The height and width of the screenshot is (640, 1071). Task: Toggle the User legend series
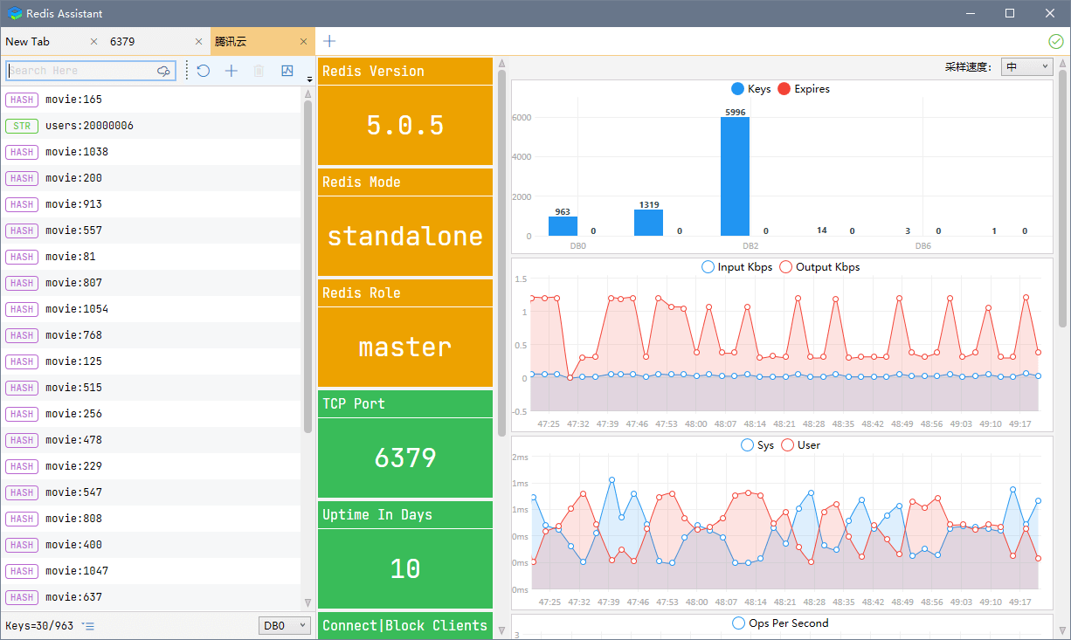pos(801,445)
